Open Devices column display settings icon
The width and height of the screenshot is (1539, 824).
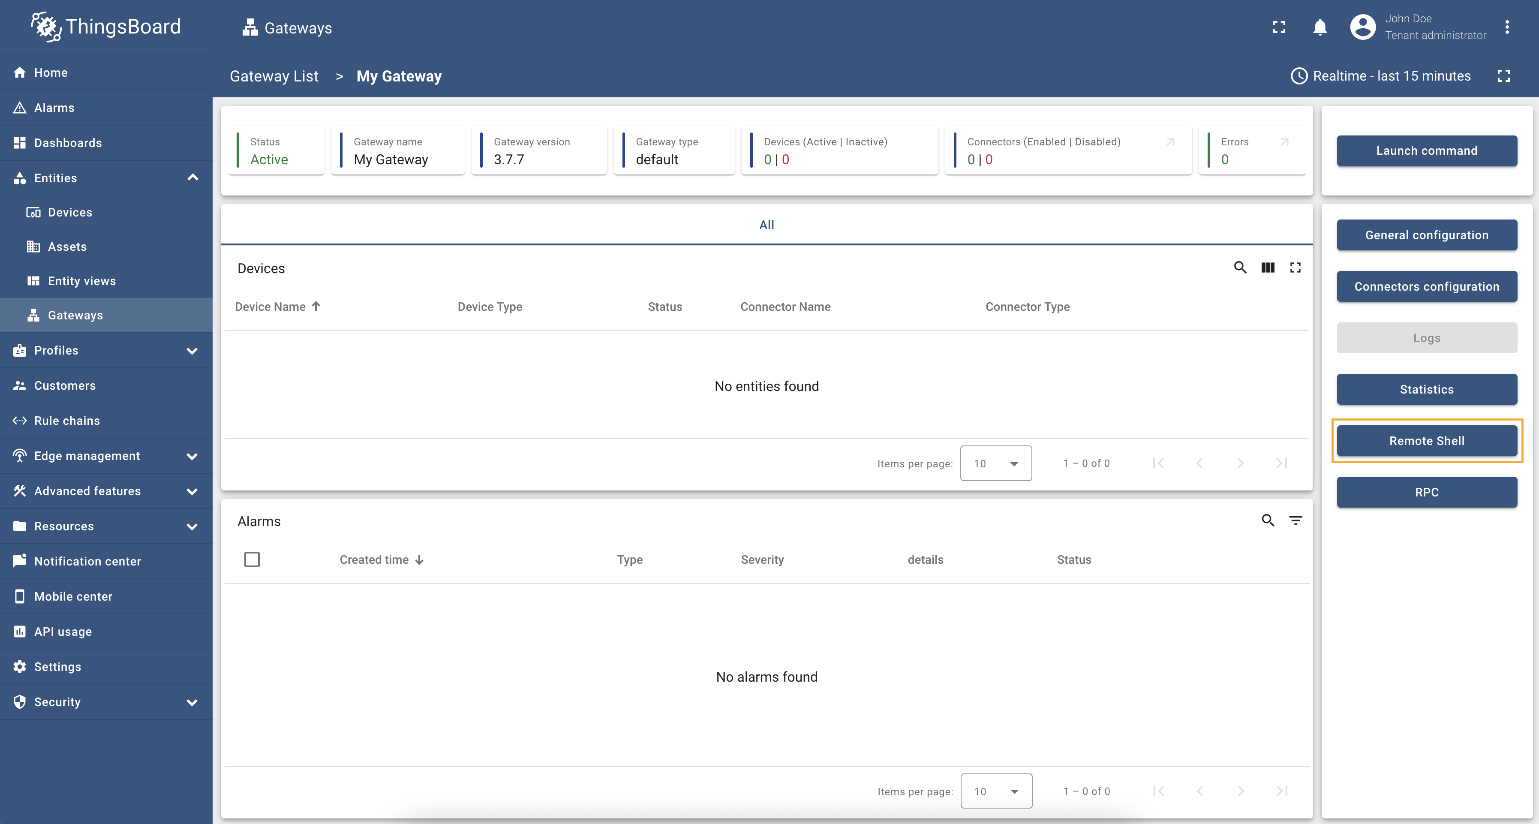pyautogui.click(x=1267, y=268)
